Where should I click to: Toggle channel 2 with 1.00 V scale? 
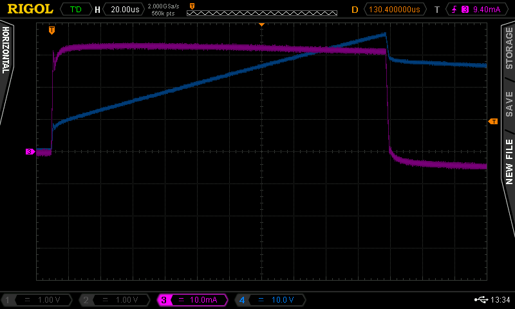(116, 300)
